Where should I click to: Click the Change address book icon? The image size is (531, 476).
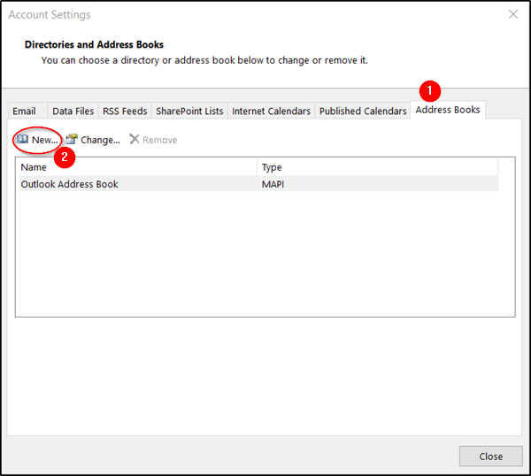tap(72, 139)
